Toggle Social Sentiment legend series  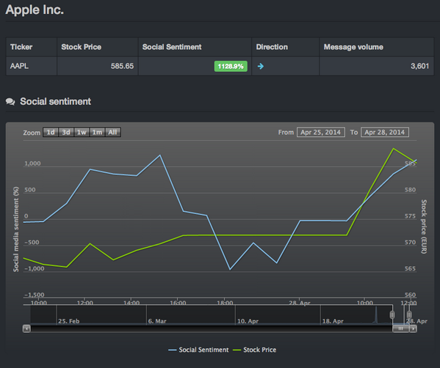click(x=198, y=350)
